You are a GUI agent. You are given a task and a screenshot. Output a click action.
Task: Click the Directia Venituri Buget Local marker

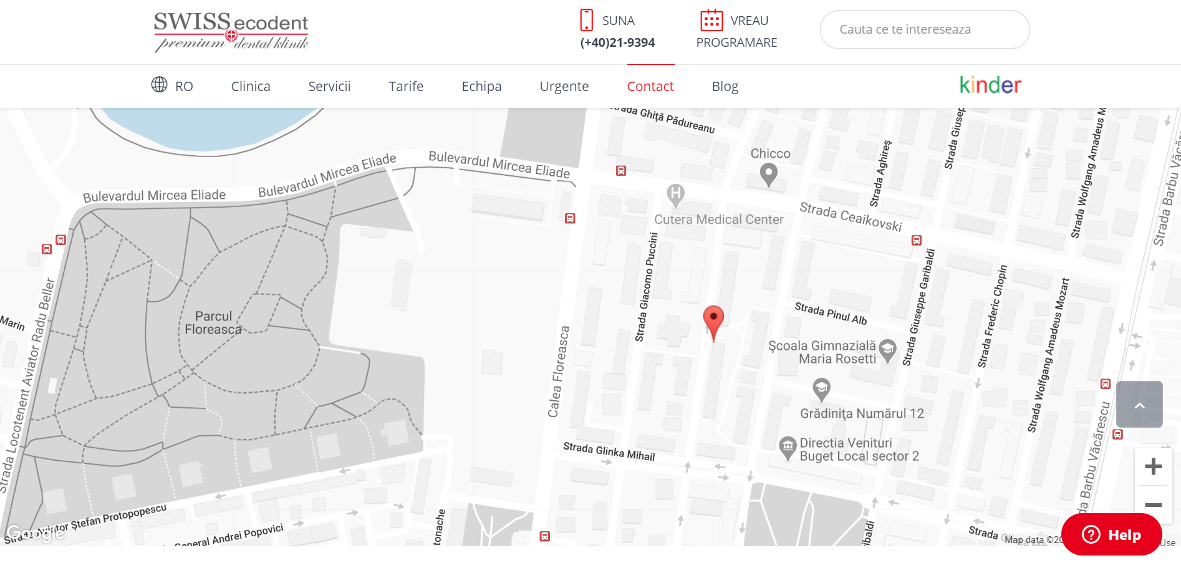coord(788,448)
